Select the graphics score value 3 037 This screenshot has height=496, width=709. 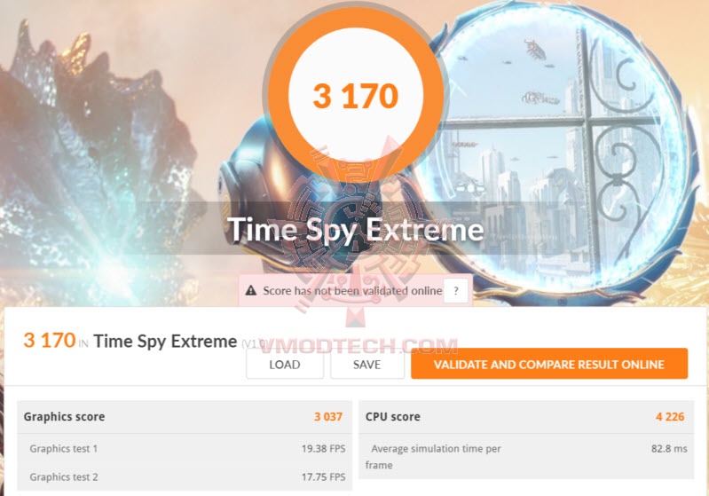pos(327,416)
